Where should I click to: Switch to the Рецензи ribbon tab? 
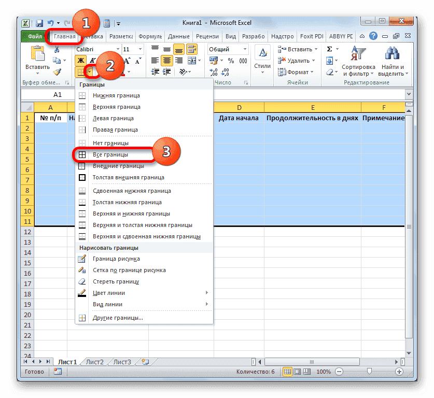(x=207, y=36)
